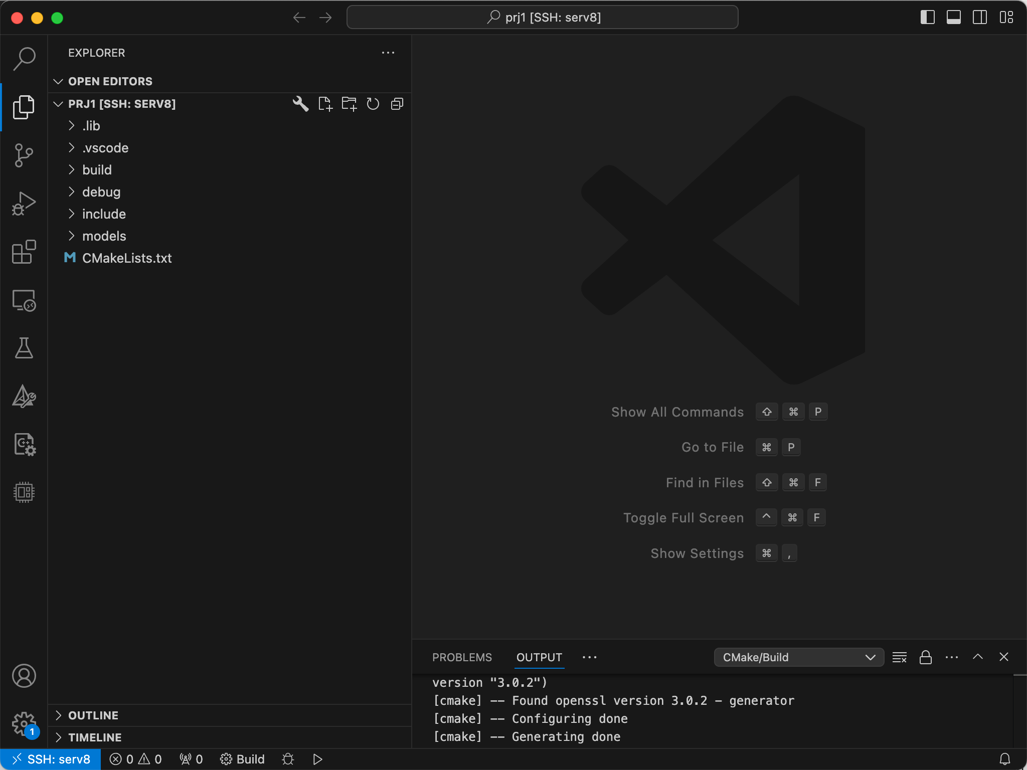
Task: Open Explorer views and more actions menu
Action: click(x=388, y=53)
